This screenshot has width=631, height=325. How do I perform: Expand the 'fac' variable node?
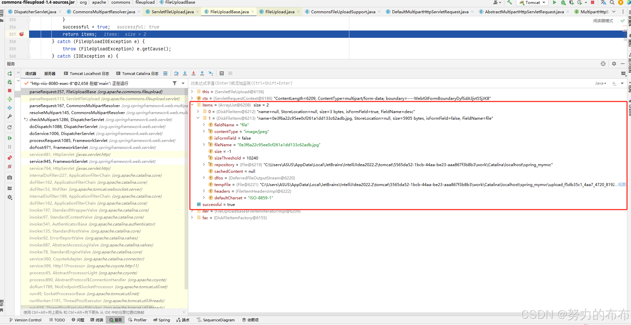click(x=192, y=218)
